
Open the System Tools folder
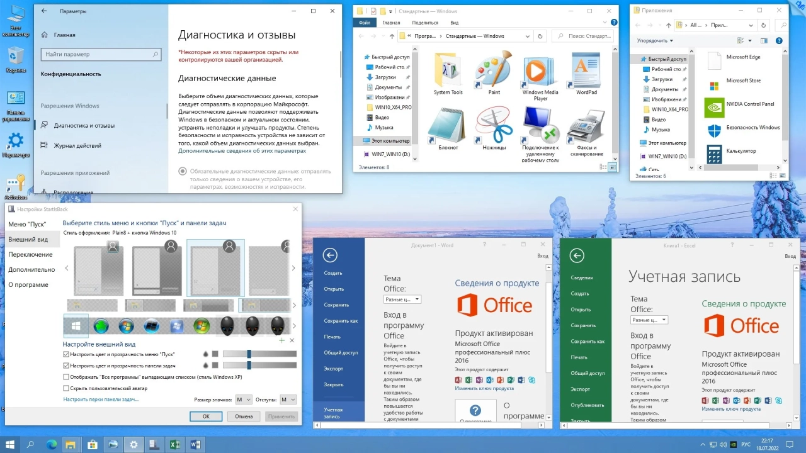tap(448, 69)
